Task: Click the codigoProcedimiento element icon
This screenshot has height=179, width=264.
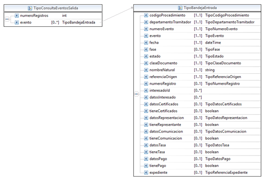Action: [x=146, y=15]
